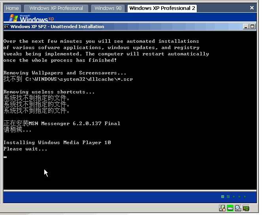
Task: Click the first green setup progress square
Action: coord(222,196)
